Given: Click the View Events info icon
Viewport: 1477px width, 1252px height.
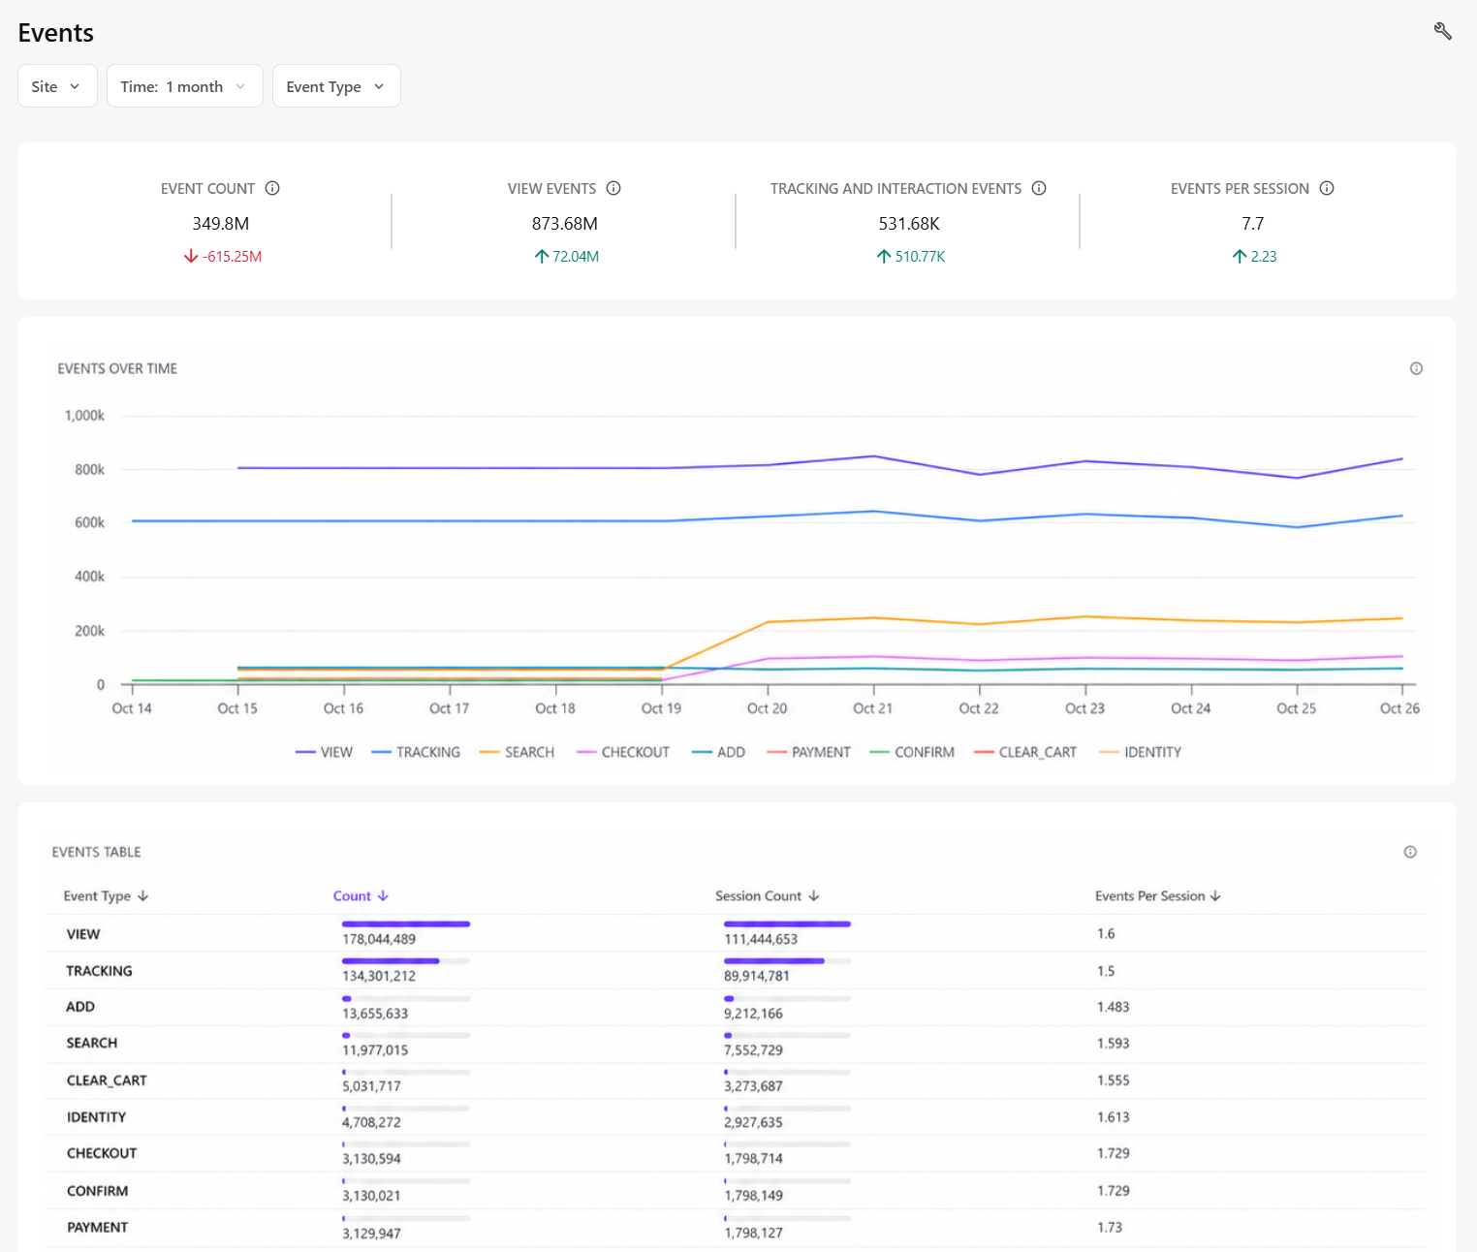Looking at the screenshot, I should (613, 188).
